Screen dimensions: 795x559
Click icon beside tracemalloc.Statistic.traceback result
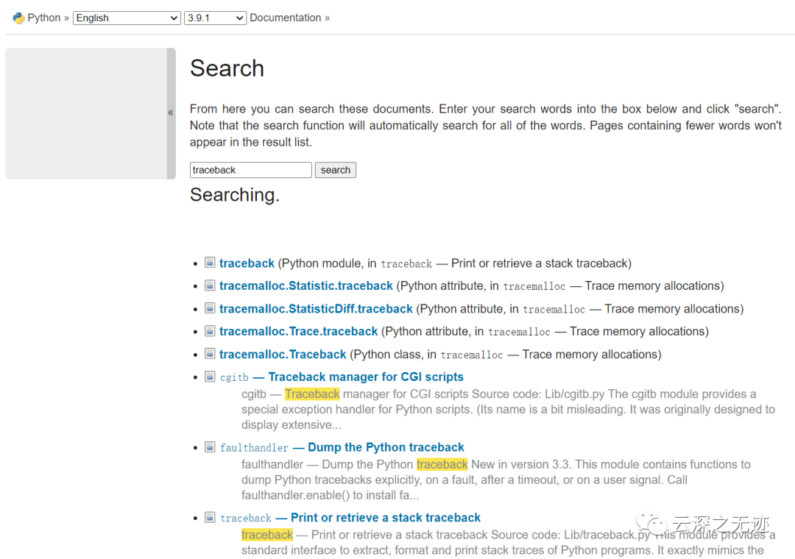(210, 285)
